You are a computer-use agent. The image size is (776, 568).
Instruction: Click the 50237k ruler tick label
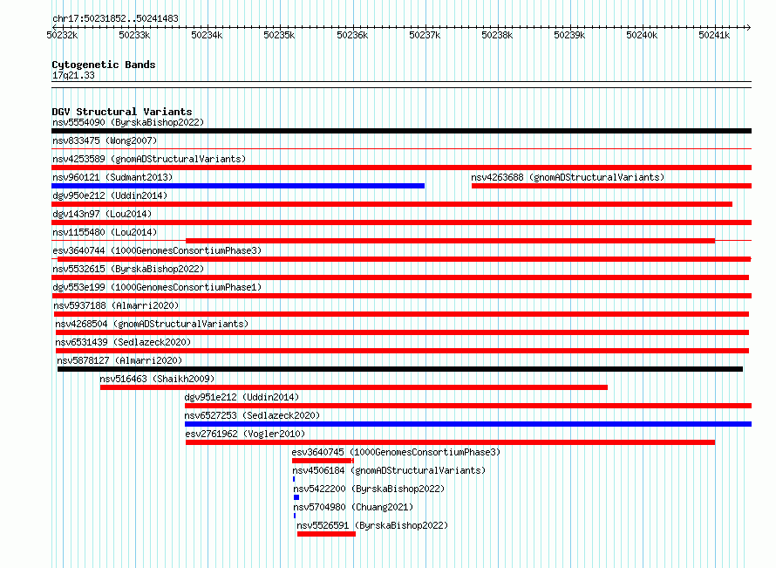click(425, 35)
